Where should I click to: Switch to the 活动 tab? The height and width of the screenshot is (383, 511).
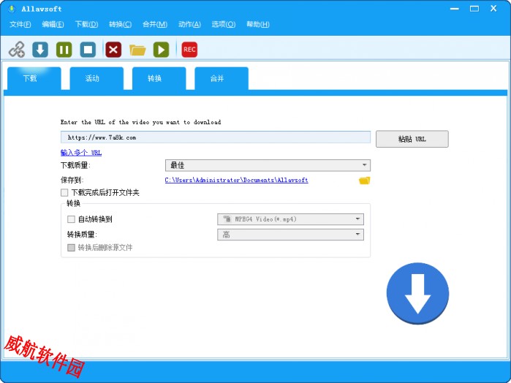tap(96, 78)
